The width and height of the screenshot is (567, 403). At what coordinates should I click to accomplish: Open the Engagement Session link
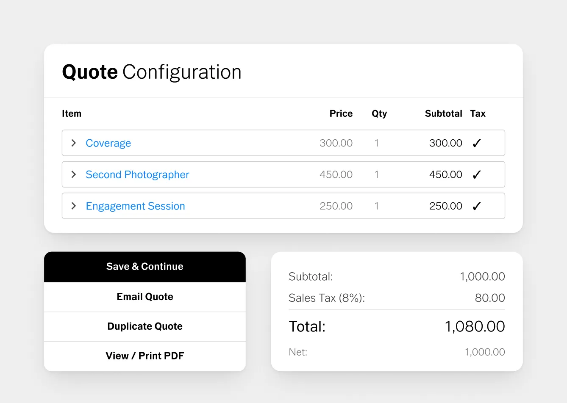coord(135,206)
